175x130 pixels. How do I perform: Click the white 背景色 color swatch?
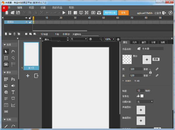[x=142, y=96]
